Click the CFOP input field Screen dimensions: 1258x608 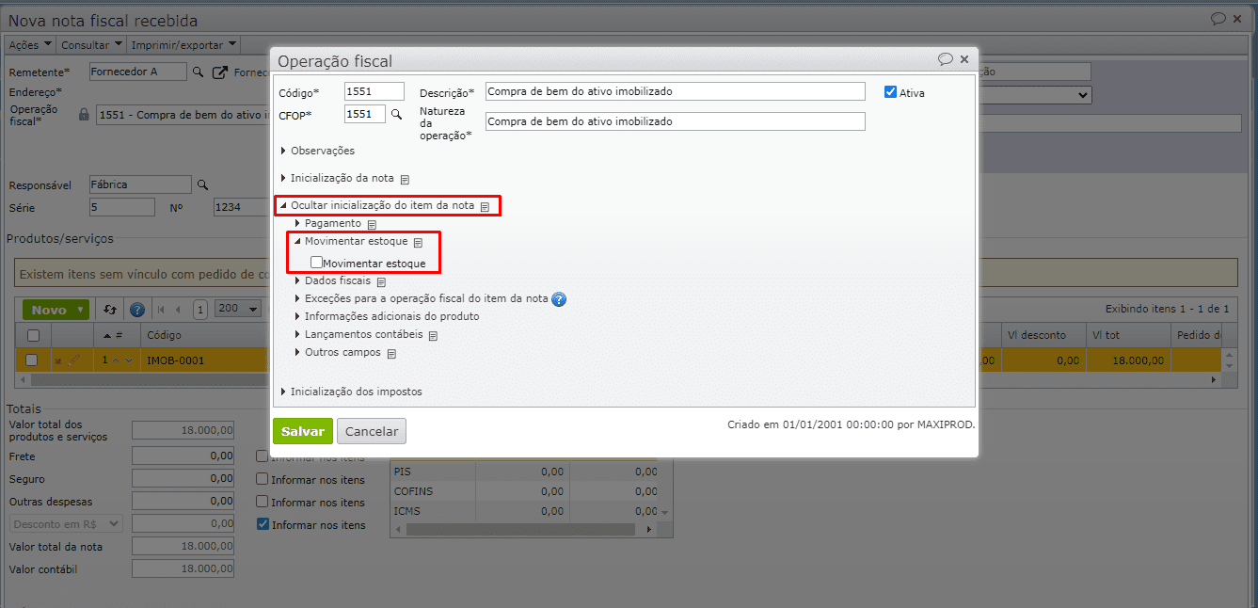coord(365,114)
